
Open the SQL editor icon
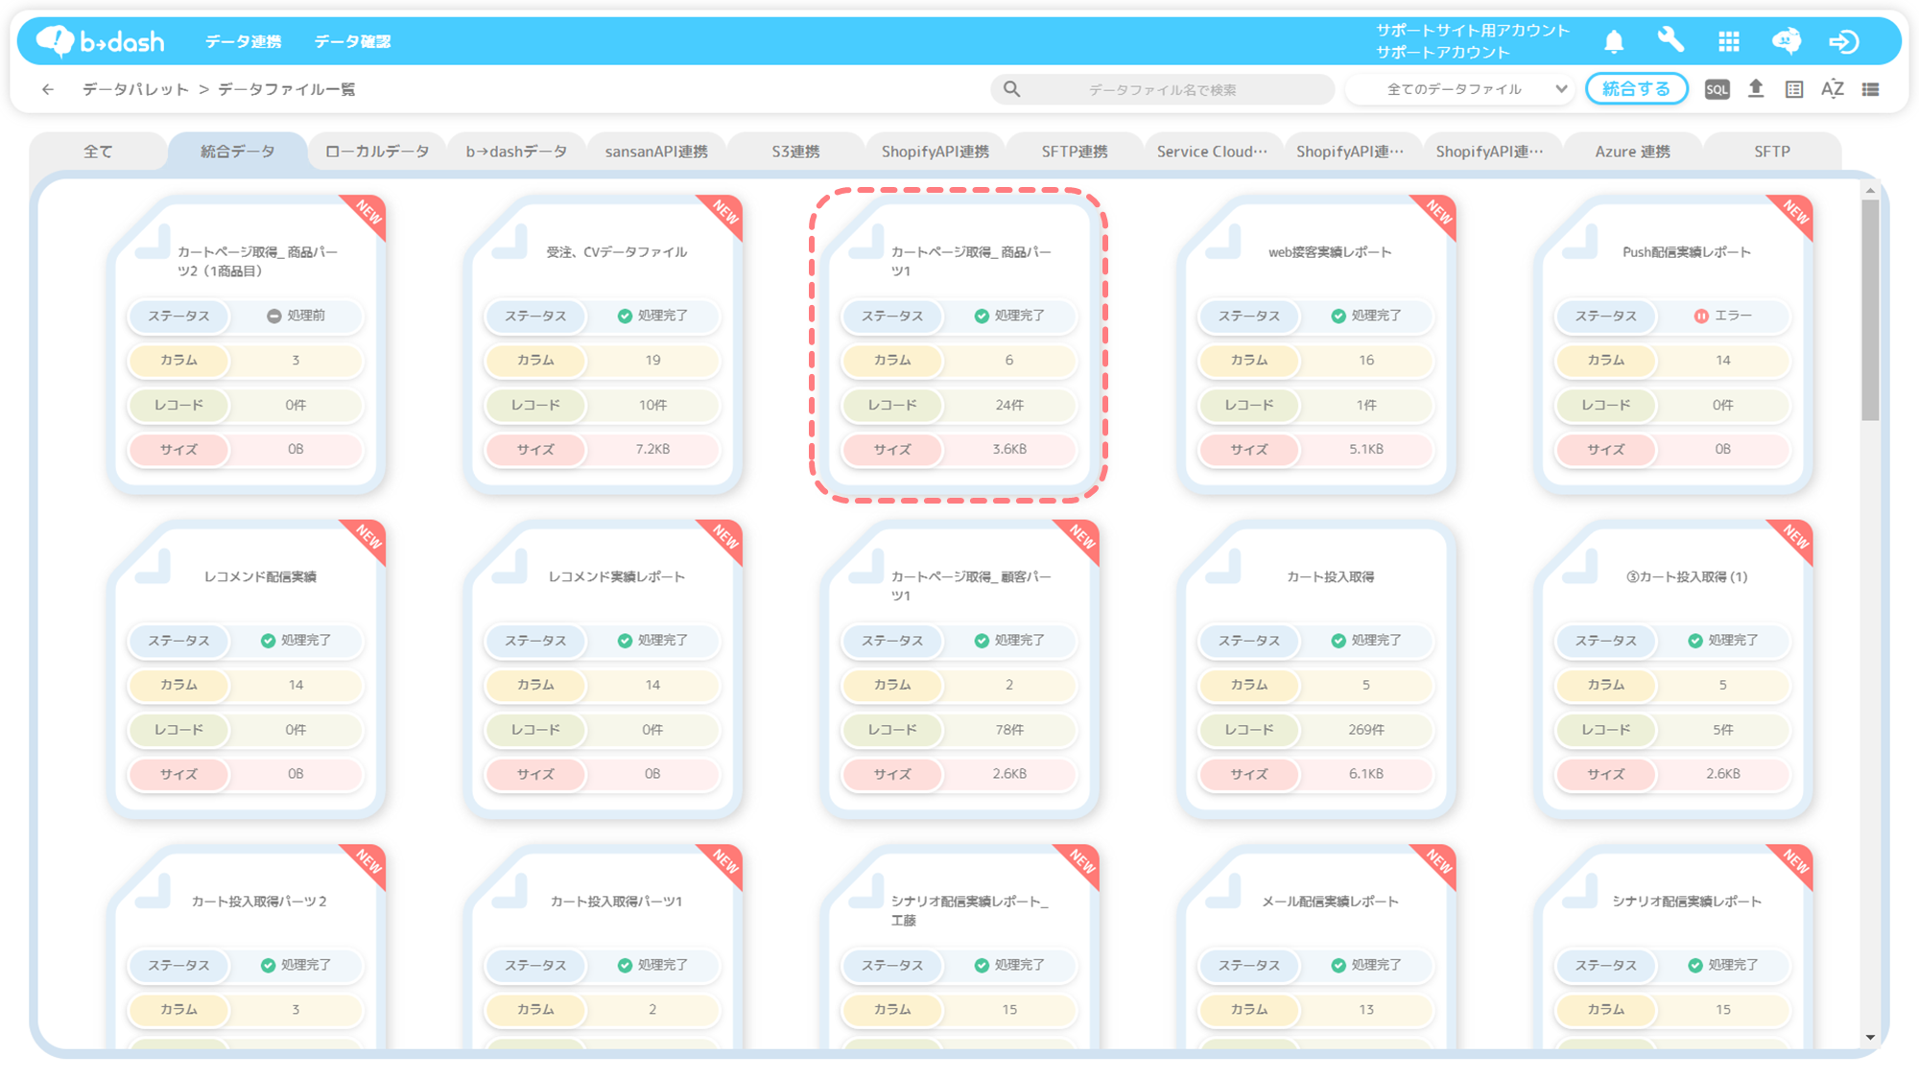[x=1717, y=89]
